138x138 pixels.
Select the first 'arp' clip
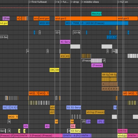click(x=63, y=56)
